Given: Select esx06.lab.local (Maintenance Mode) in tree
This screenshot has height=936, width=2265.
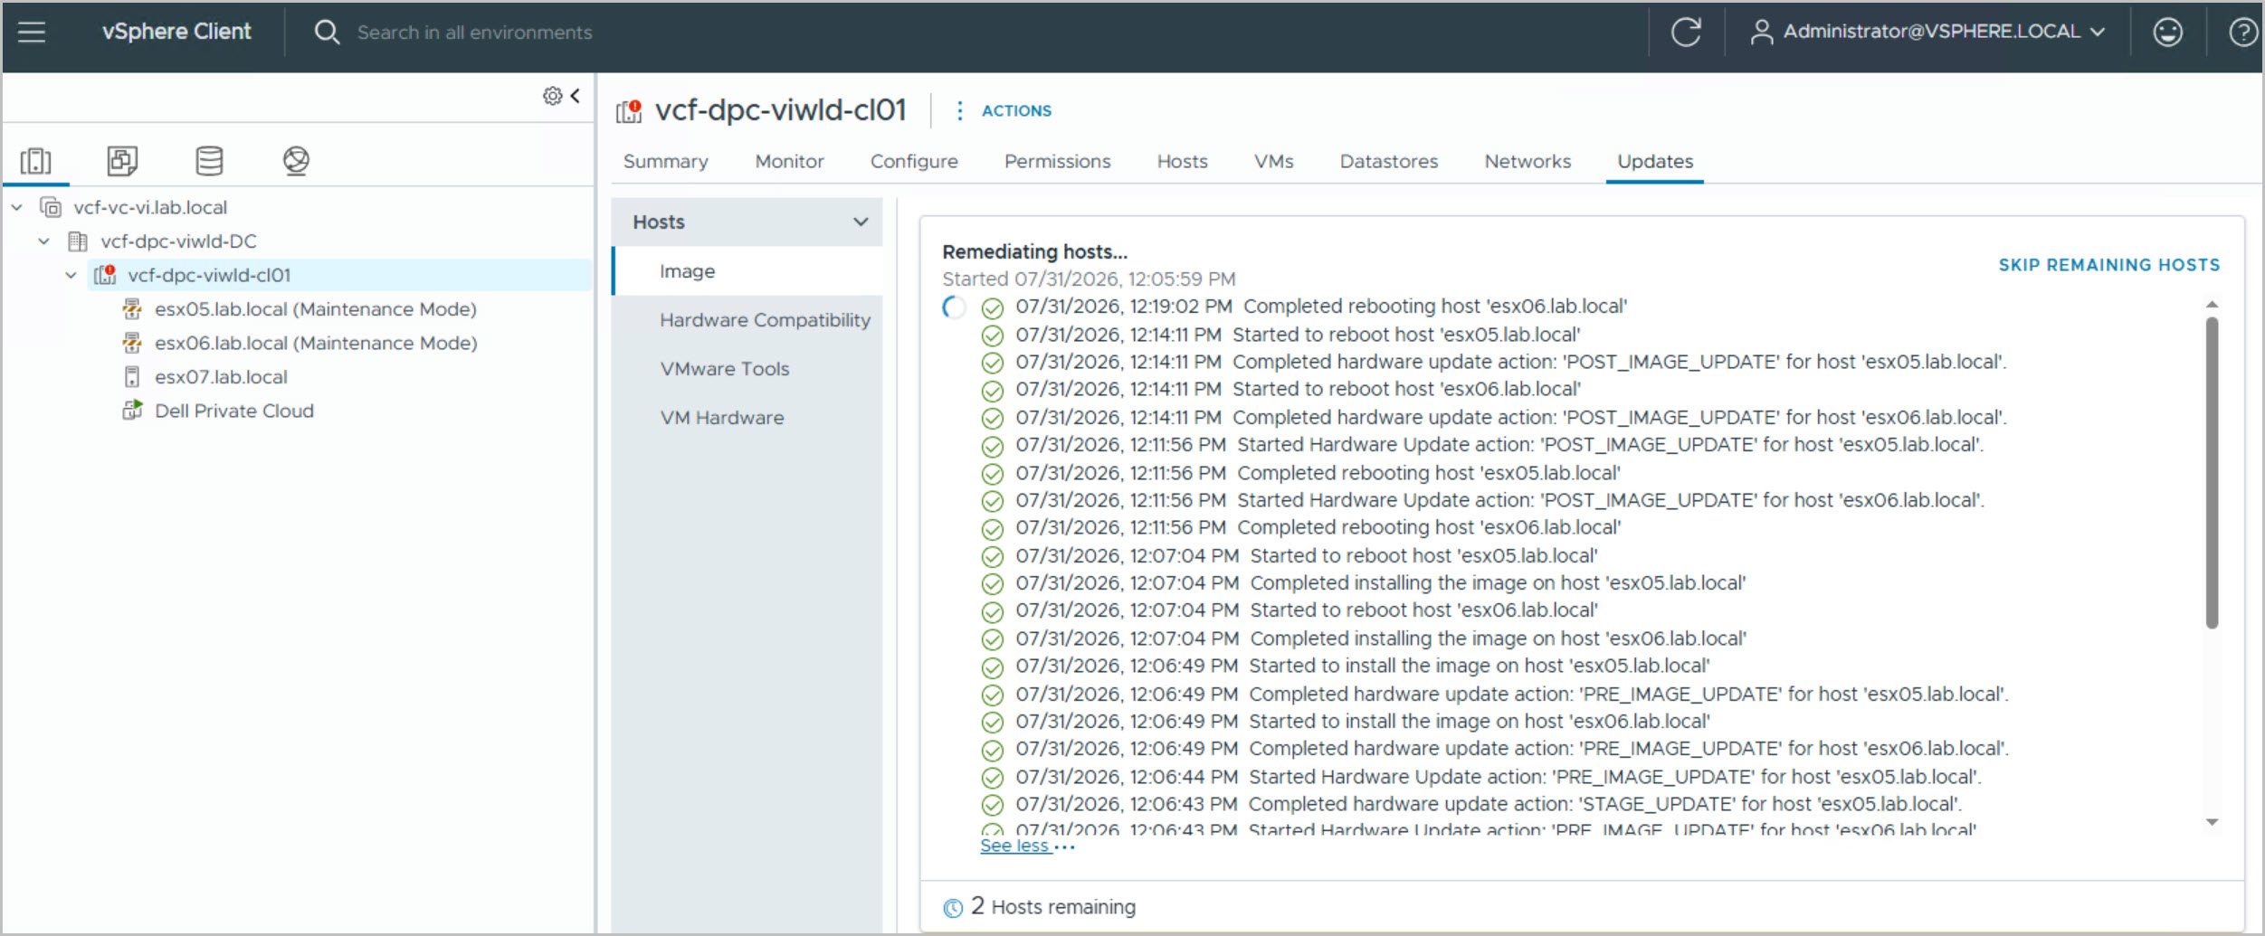Looking at the screenshot, I should pos(315,343).
